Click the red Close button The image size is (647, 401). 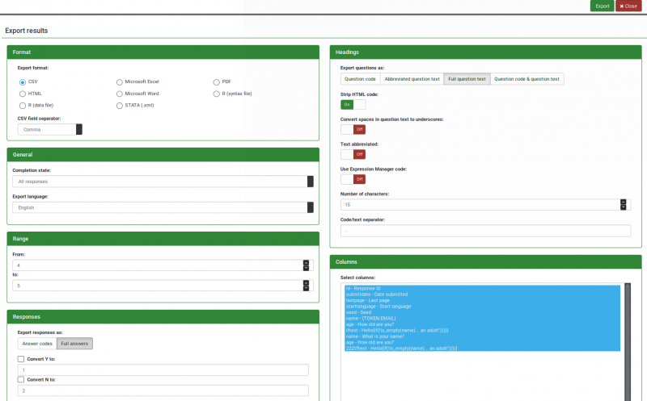(x=629, y=6)
